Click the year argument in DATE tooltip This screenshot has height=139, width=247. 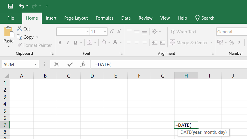pos(197,132)
